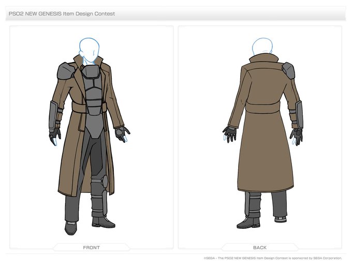The height and width of the screenshot is (264, 352).
Task: Click the BACK label under the right panel
Action: tap(260, 247)
